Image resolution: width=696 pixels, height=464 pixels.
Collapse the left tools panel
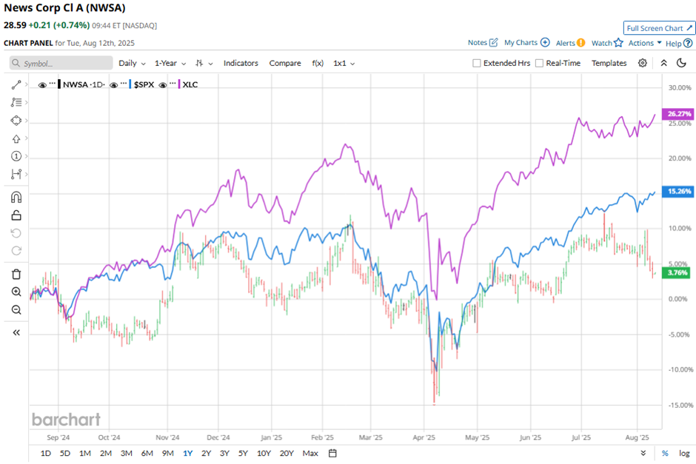click(x=16, y=333)
